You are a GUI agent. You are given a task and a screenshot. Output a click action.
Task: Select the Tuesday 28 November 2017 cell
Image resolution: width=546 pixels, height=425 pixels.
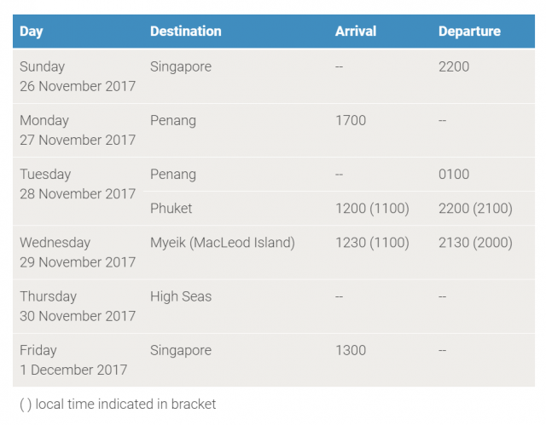tap(77, 184)
